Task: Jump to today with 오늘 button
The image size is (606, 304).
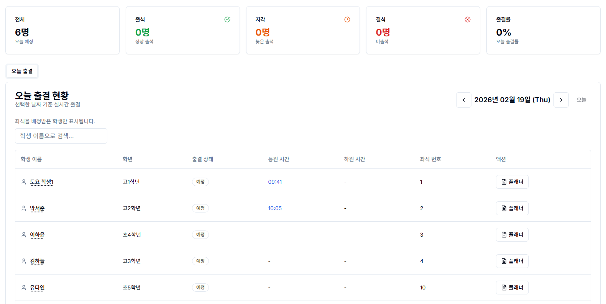Action: click(x=581, y=100)
